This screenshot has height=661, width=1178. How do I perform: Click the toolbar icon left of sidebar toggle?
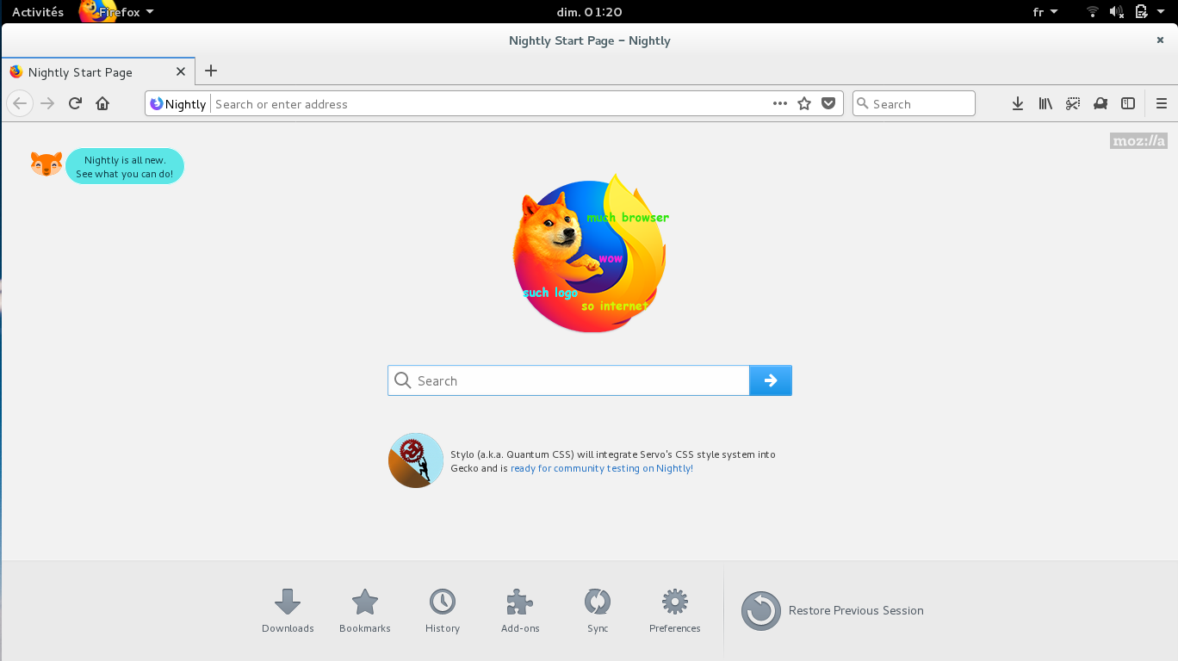pos(1100,103)
